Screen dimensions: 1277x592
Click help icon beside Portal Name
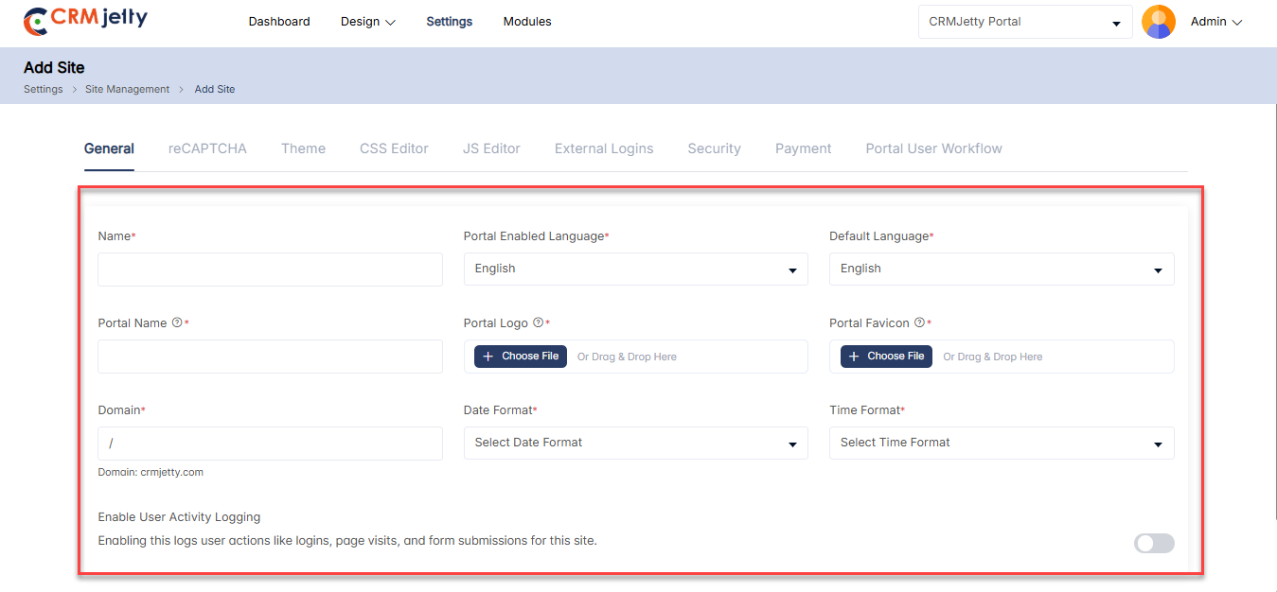tap(177, 322)
